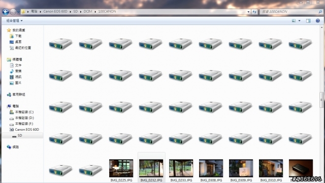Image resolution: width=325 pixels, height=183 pixels.
Task: Click the camera icon beside Canon EOS 60D
Action: (12, 130)
